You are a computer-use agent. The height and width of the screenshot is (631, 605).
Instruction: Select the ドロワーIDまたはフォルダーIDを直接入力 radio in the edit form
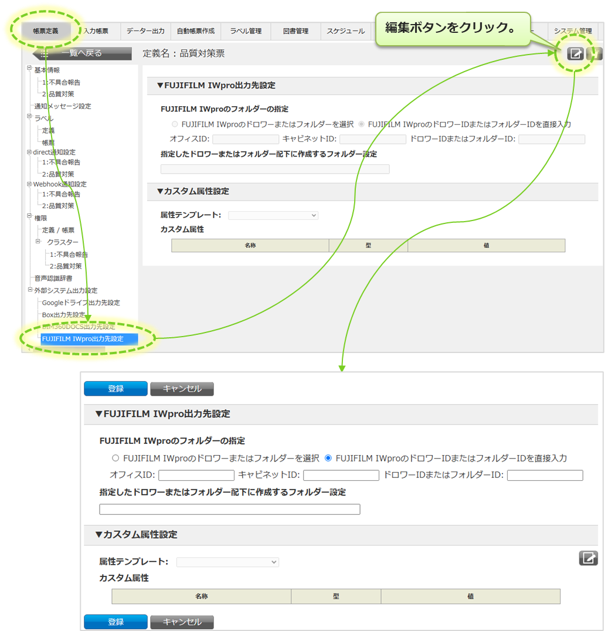click(328, 458)
